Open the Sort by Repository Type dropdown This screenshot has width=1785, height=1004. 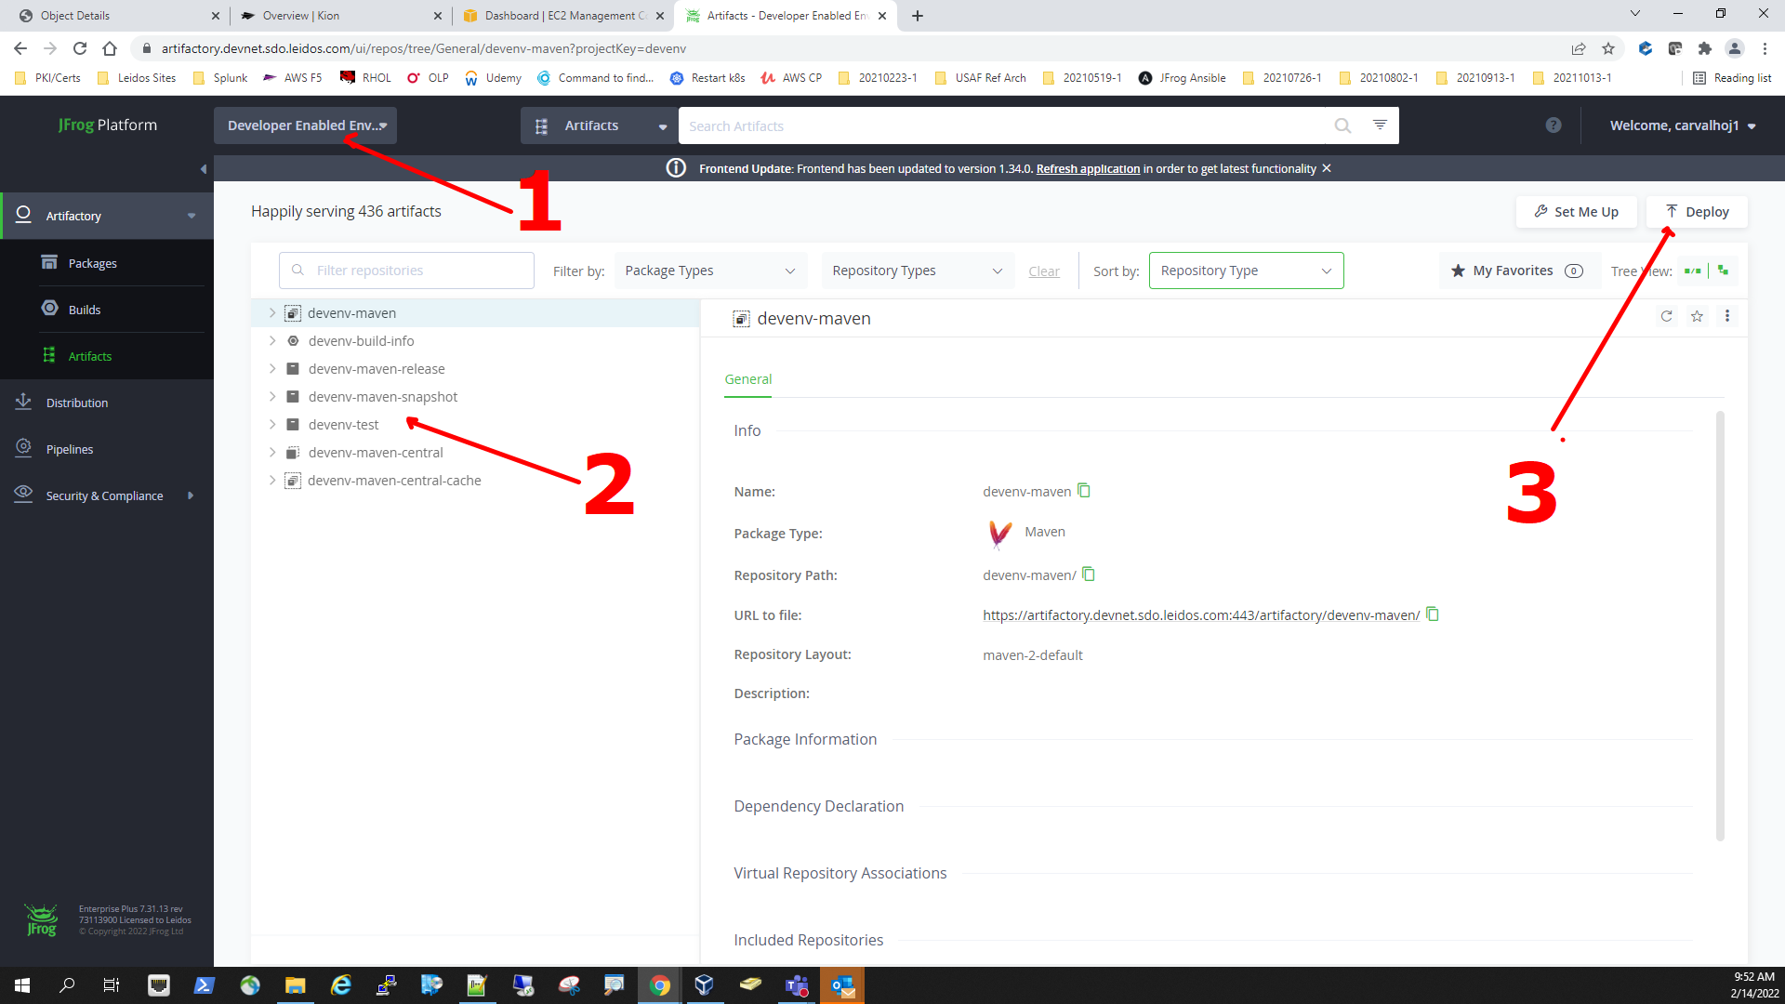(1246, 271)
